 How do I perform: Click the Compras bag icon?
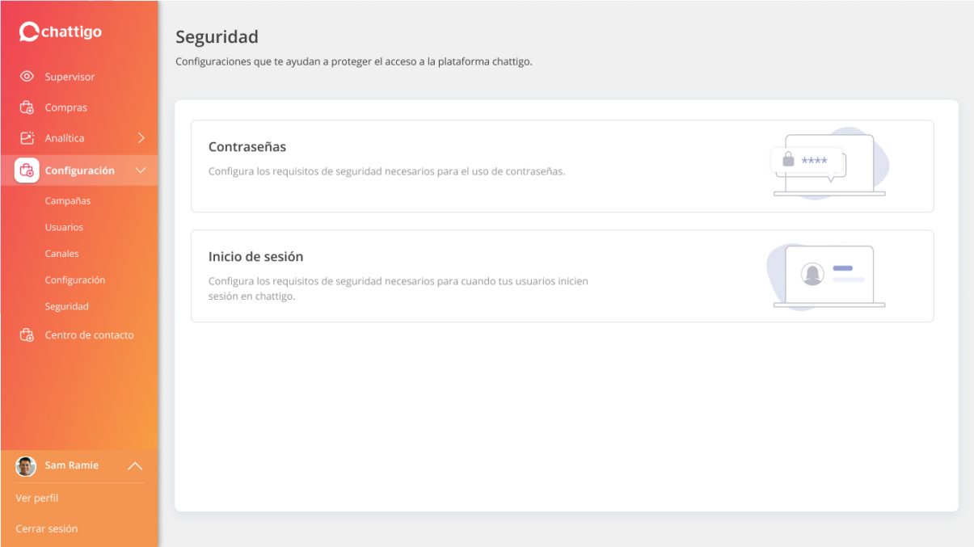click(x=27, y=107)
